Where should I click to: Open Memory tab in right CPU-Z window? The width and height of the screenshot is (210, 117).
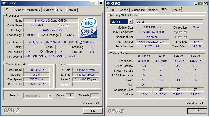coord(153,10)
